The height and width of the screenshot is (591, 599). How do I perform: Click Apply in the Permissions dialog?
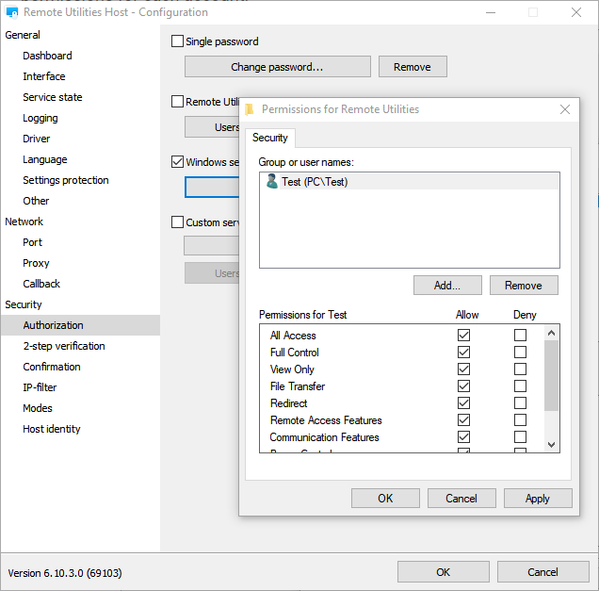coord(538,498)
